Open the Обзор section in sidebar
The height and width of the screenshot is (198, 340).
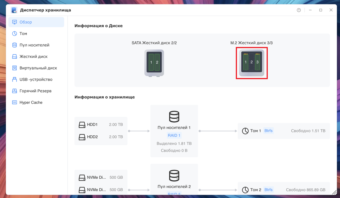click(x=36, y=22)
